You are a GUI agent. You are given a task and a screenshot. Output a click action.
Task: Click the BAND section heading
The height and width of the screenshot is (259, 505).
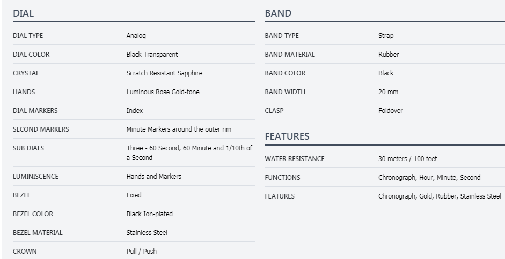pos(278,13)
